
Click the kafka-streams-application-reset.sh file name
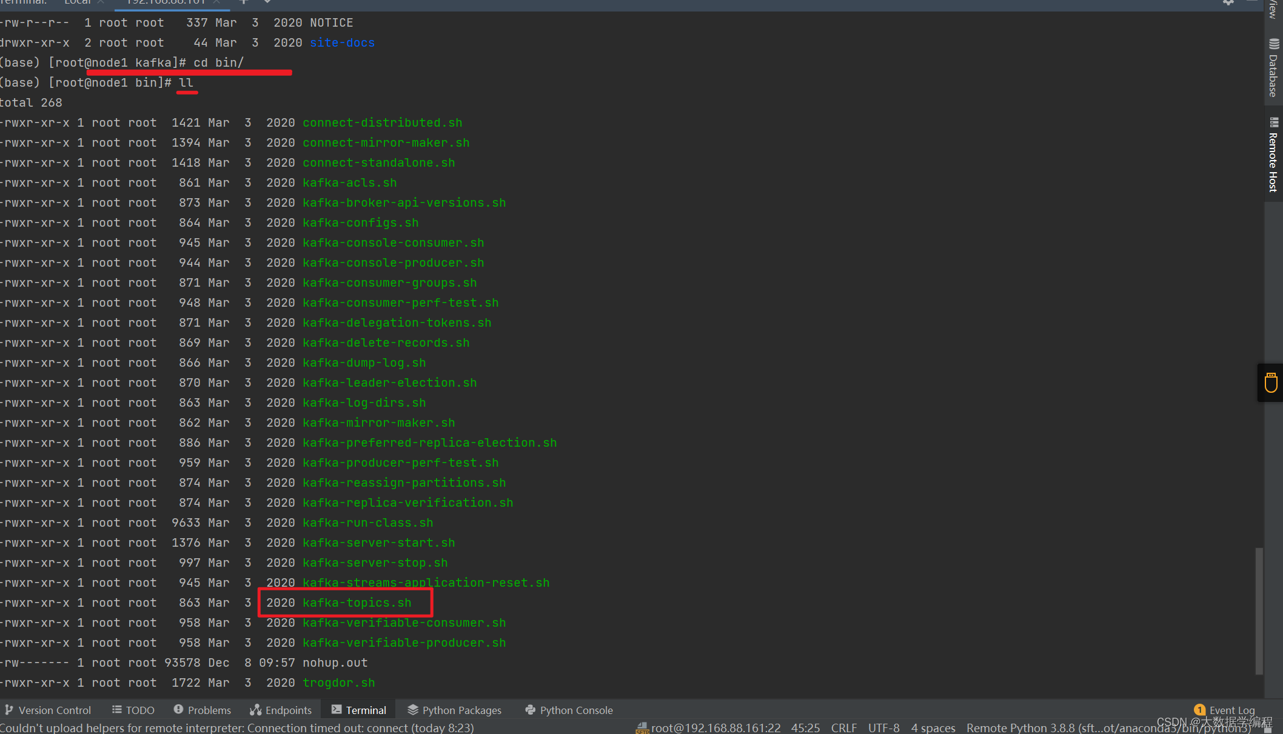[x=426, y=582]
